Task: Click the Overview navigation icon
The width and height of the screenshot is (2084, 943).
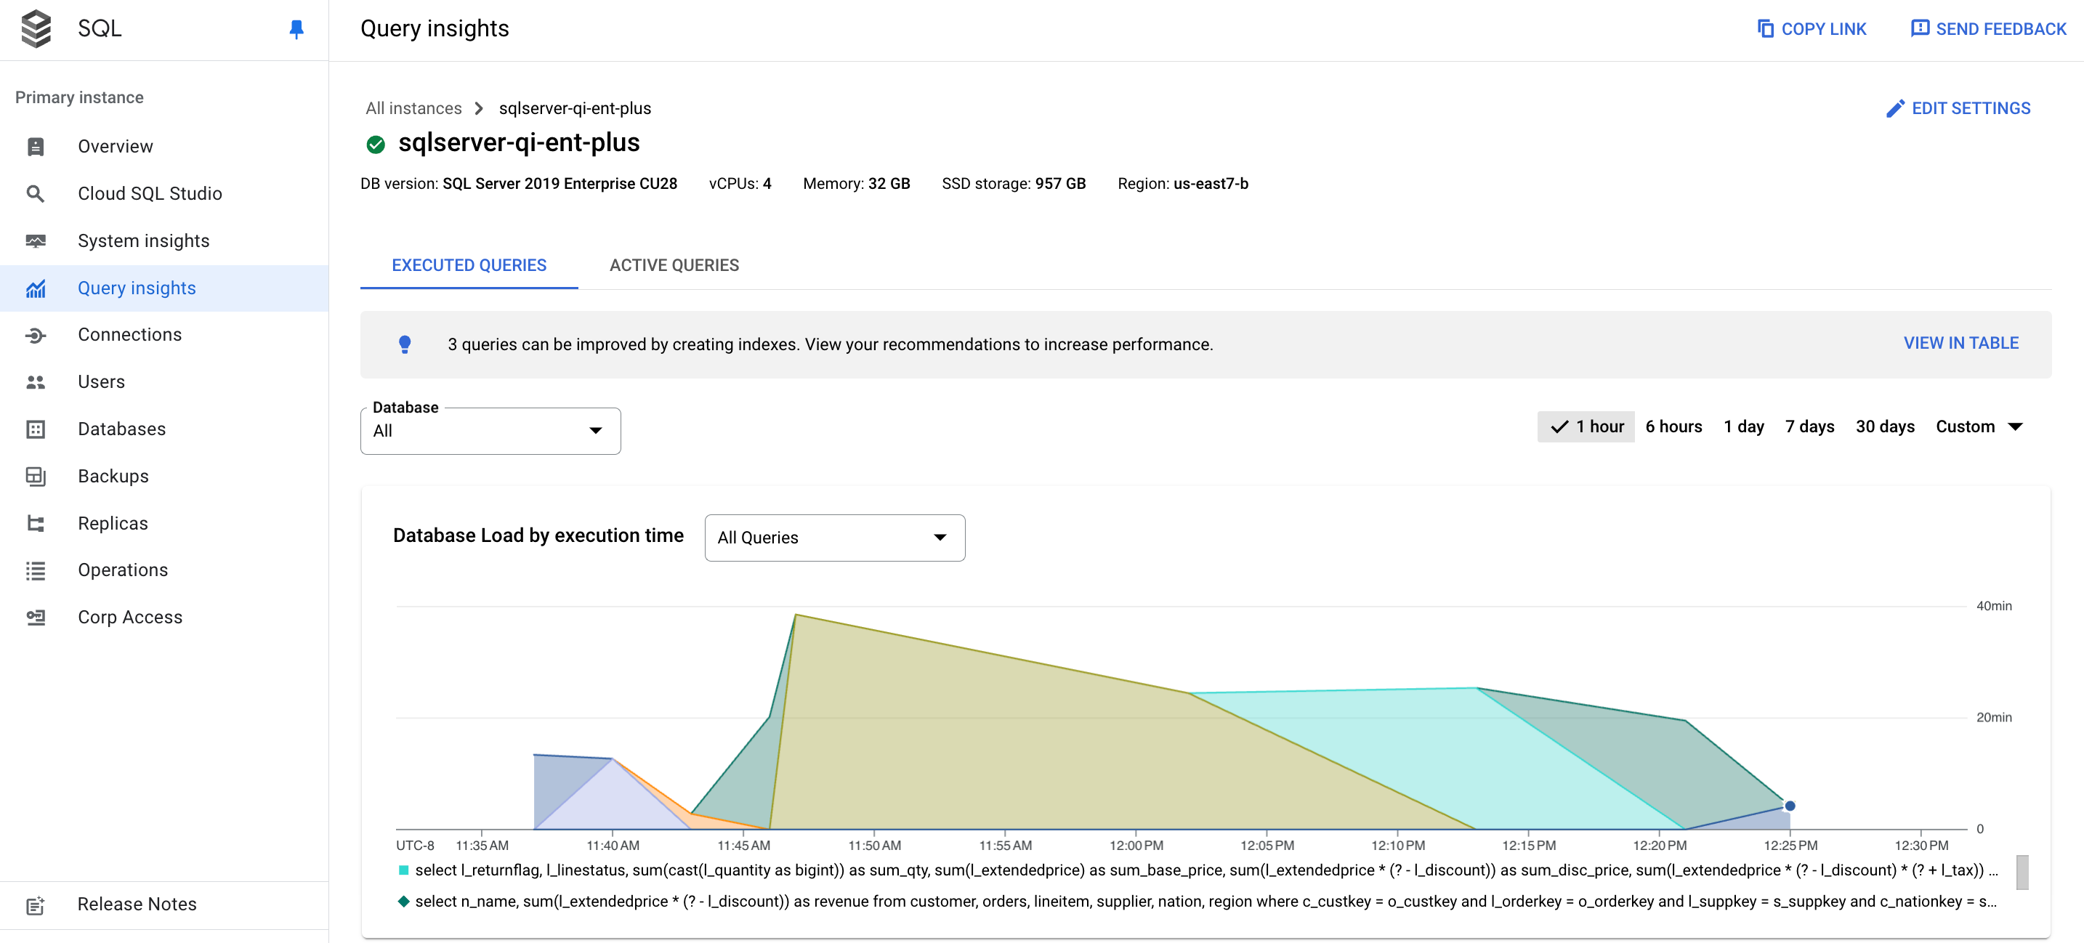Action: coord(36,146)
